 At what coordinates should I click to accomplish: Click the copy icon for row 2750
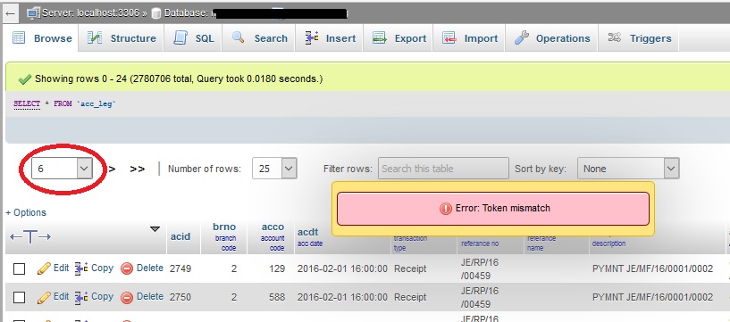click(x=81, y=297)
